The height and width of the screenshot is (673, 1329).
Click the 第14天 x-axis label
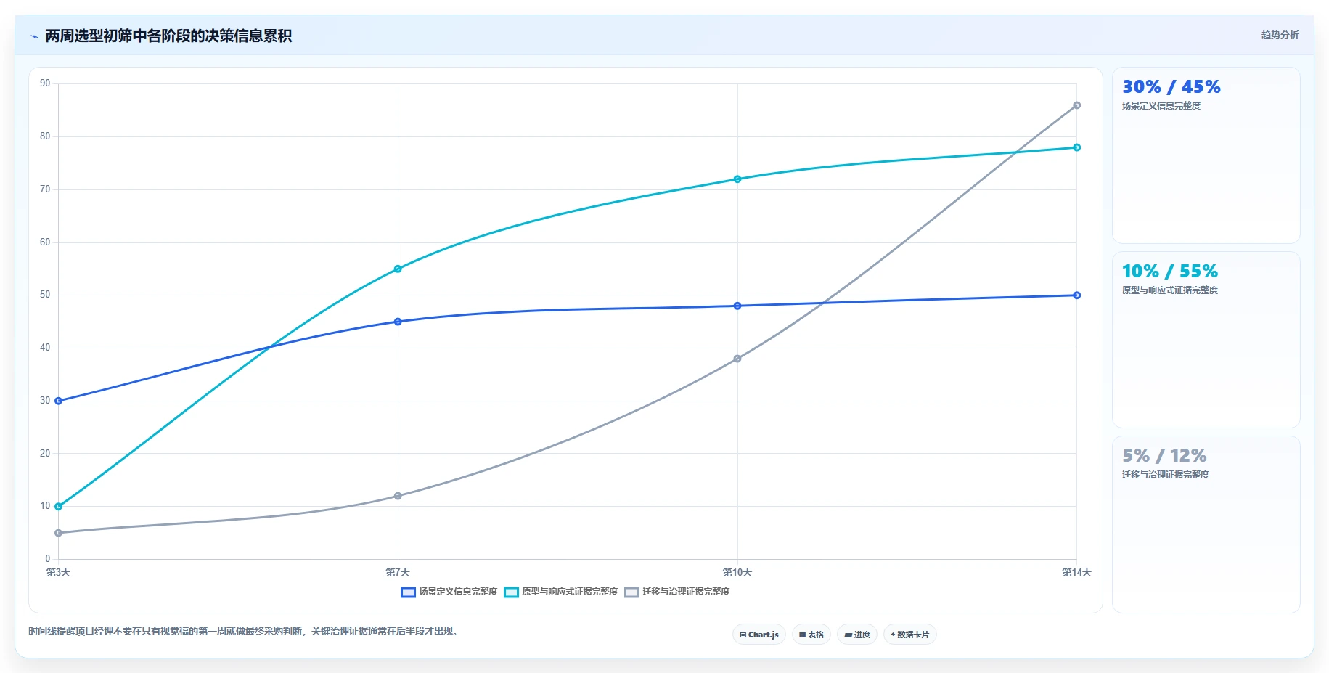click(x=1077, y=573)
